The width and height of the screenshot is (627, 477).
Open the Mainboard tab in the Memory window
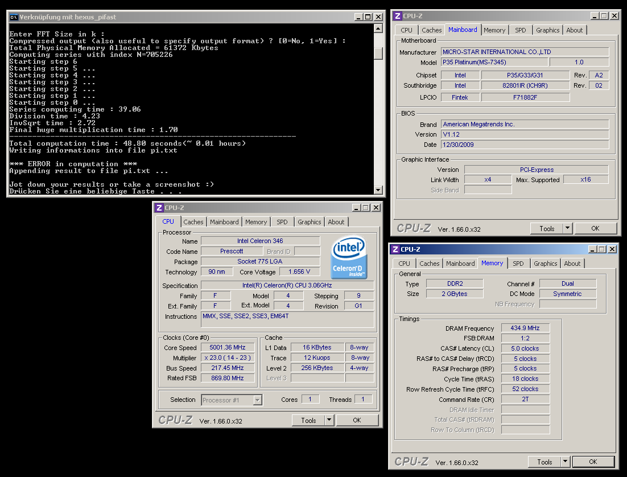tap(460, 264)
